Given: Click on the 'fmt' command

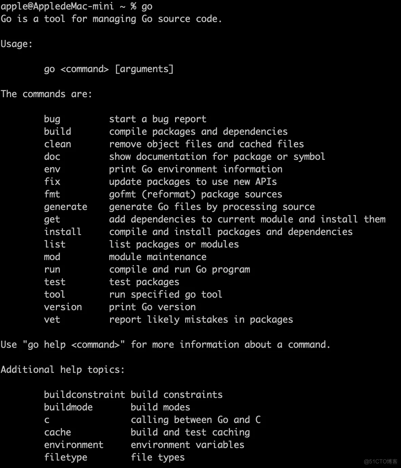Looking at the screenshot, I should tap(52, 194).
